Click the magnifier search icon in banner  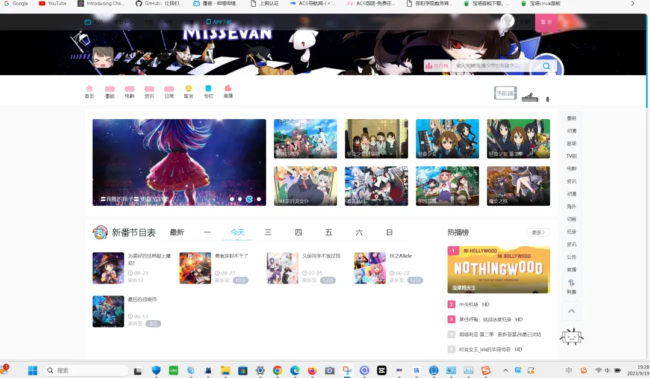click(x=546, y=66)
